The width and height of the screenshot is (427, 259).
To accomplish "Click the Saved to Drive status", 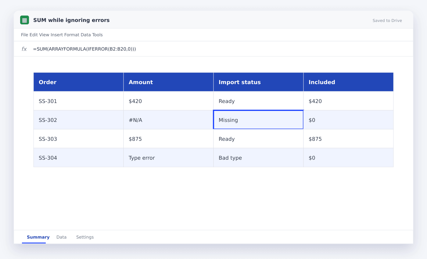I will [387, 21].
